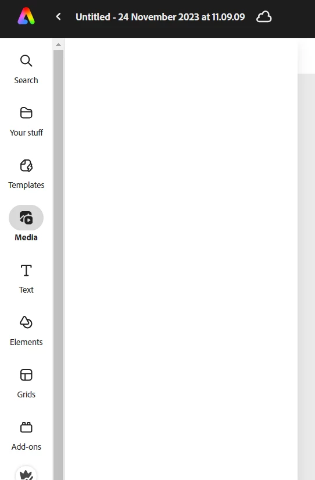The height and width of the screenshot is (480, 315).
Task: Open the Elements shapes icon
Action: click(x=26, y=322)
